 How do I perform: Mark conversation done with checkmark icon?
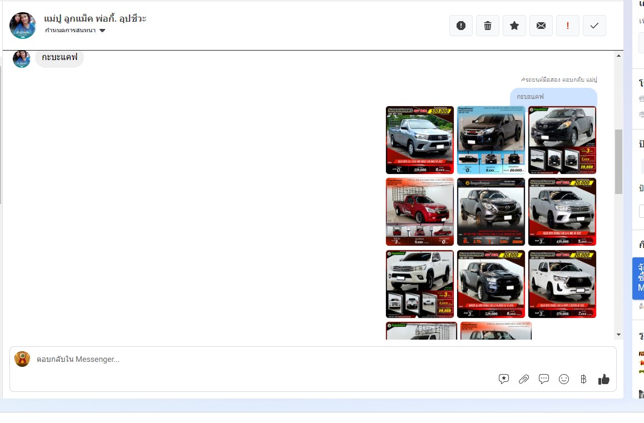(x=595, y=26)
